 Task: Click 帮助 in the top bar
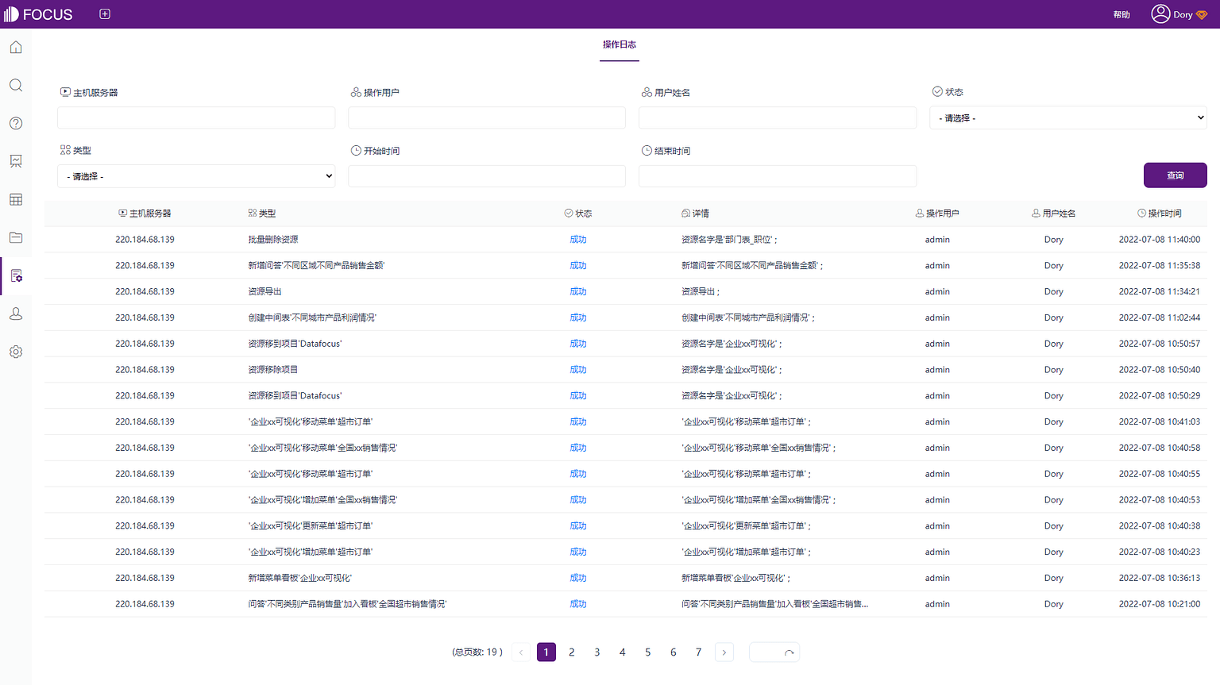point(1122,15)
